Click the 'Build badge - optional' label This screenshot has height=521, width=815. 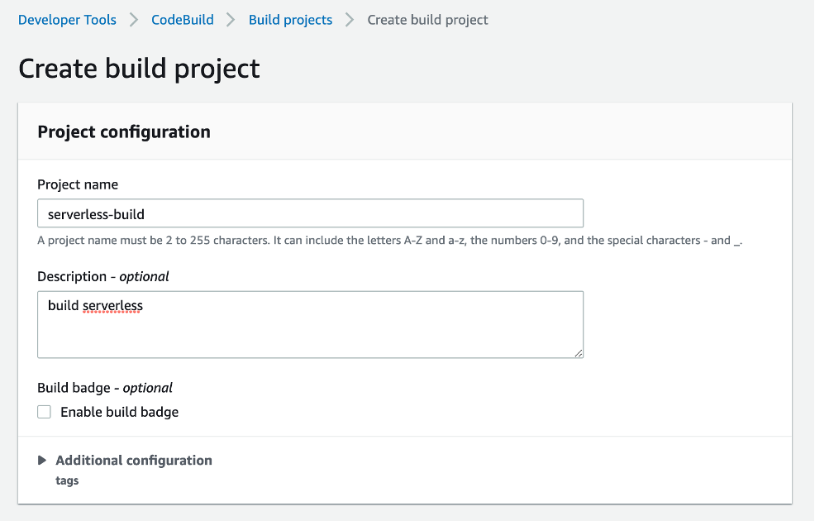[105, 387]
